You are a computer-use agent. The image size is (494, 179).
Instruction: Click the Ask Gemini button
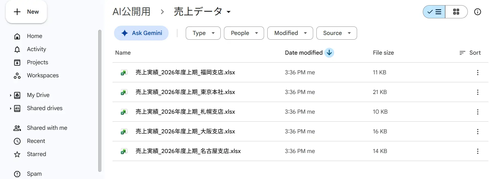click(141, 33)
